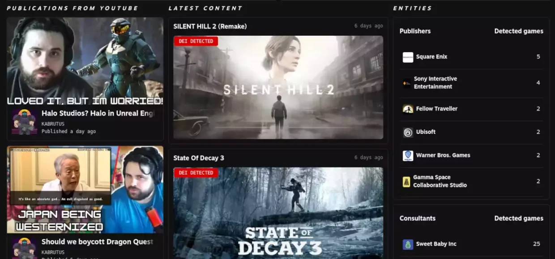Open the State Of Decay 3 cover image
This screenshot has height=259, width=555.
(278, 213)
